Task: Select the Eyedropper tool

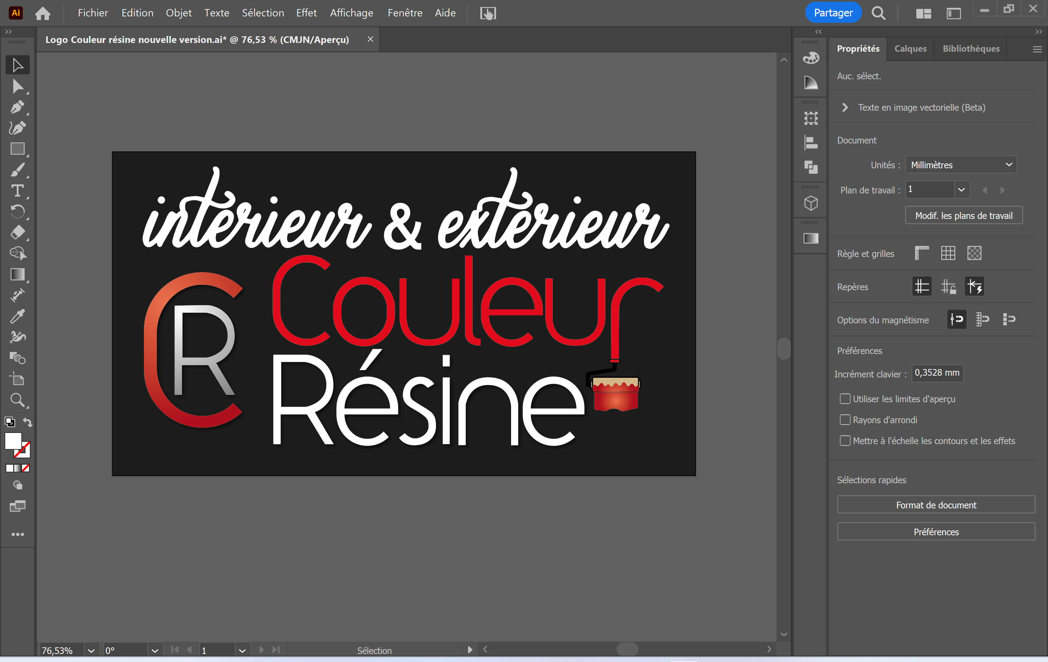Action: coord(17,316)
